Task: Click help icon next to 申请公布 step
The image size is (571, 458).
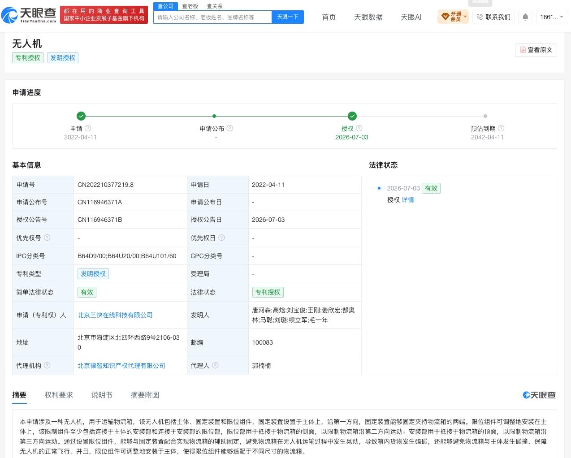Action: point(229,128)
